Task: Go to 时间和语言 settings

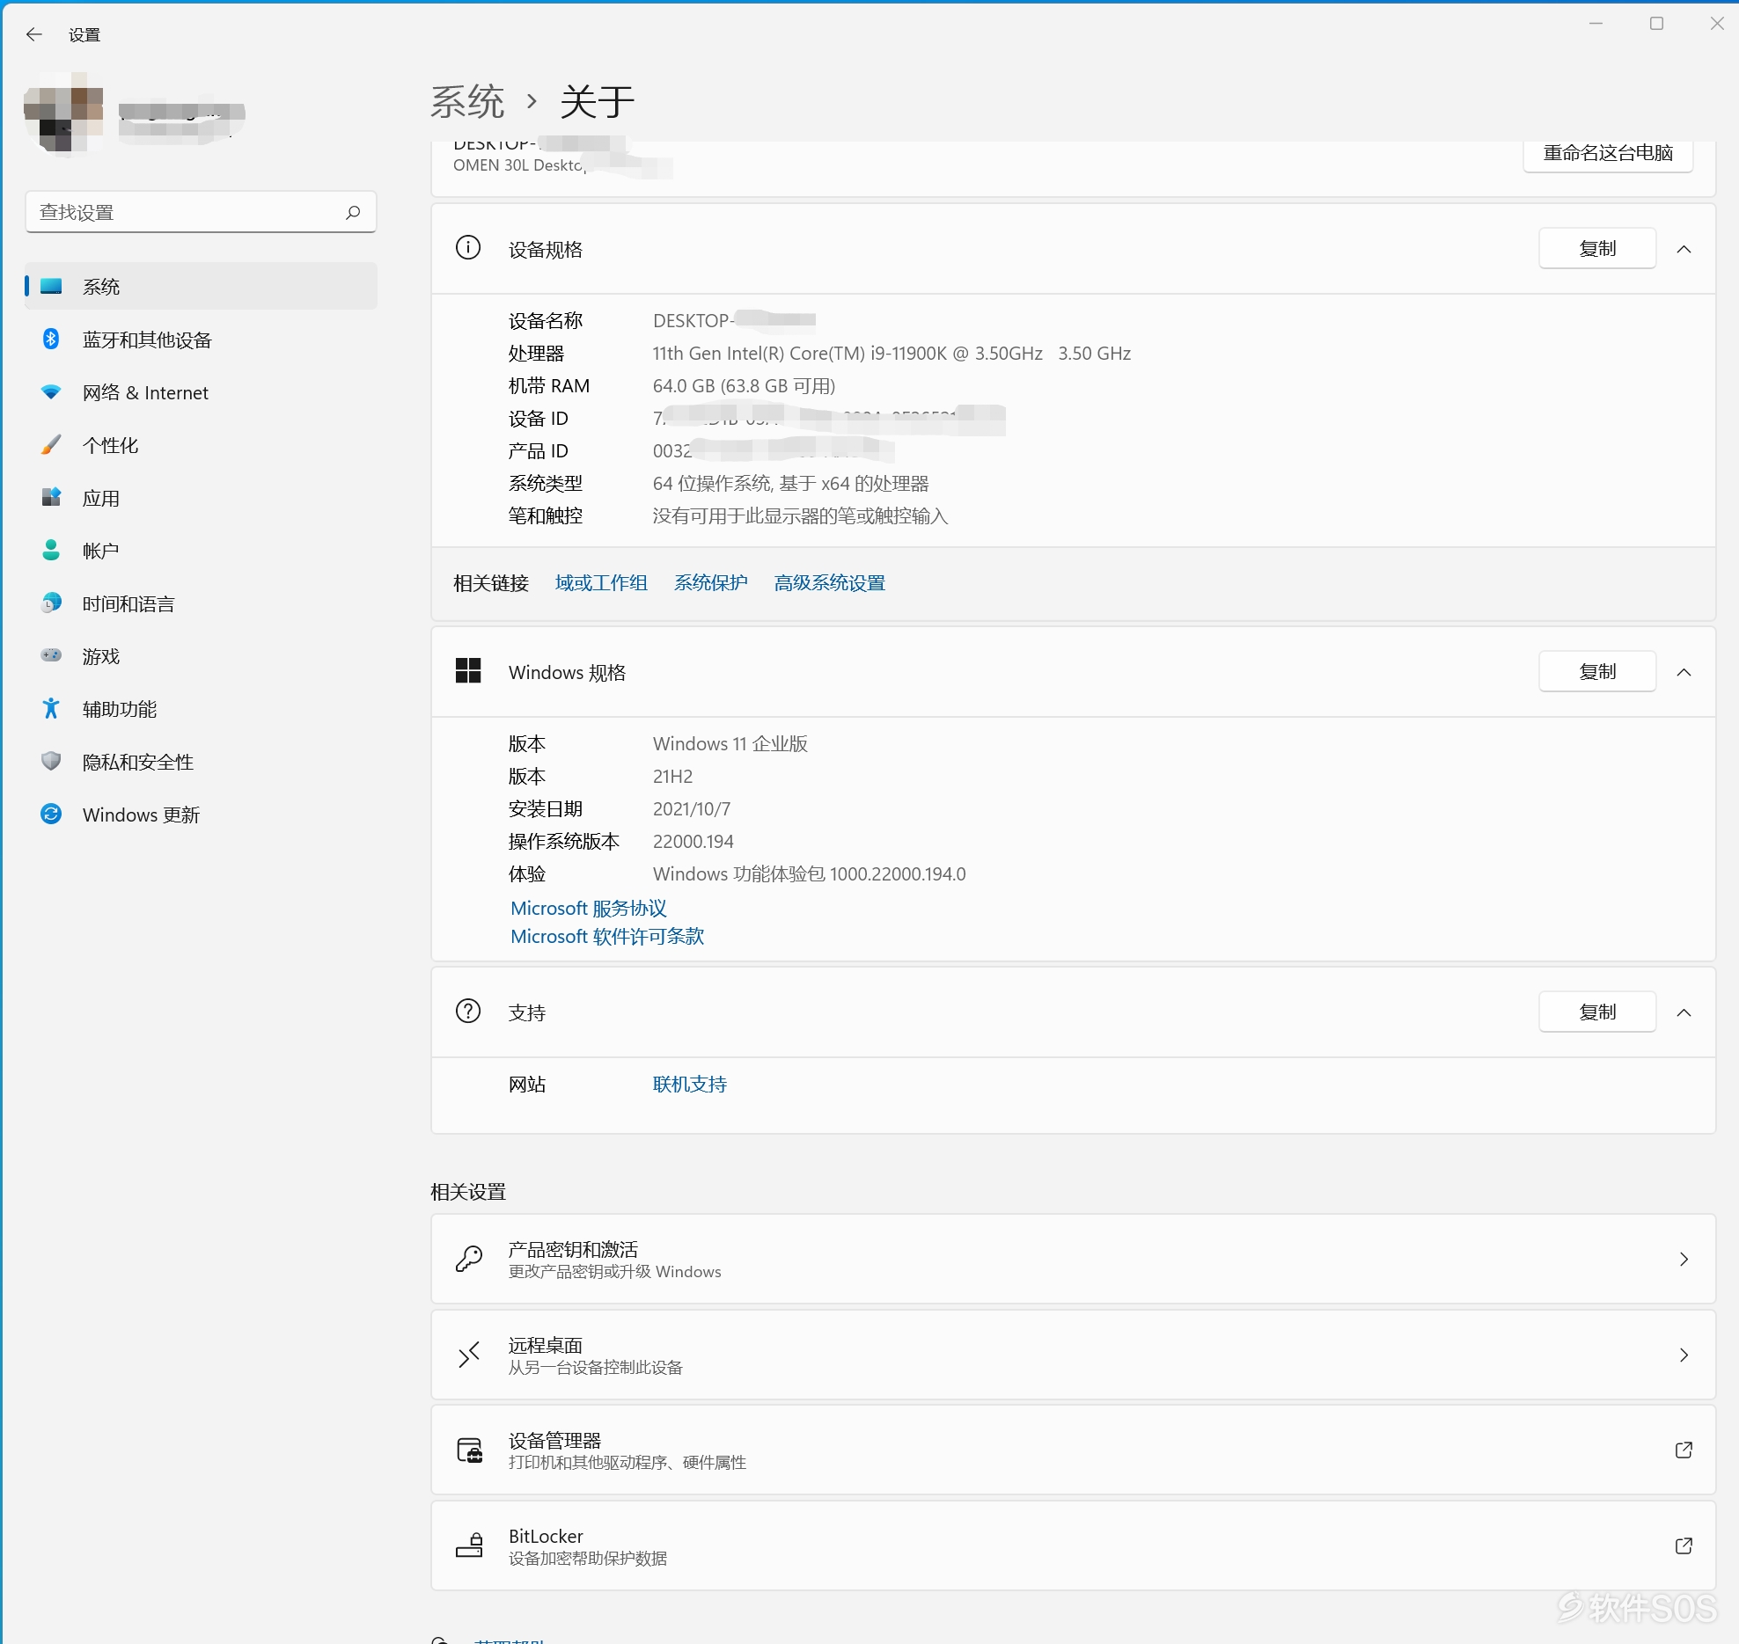Action: click(x=201, y=603)
